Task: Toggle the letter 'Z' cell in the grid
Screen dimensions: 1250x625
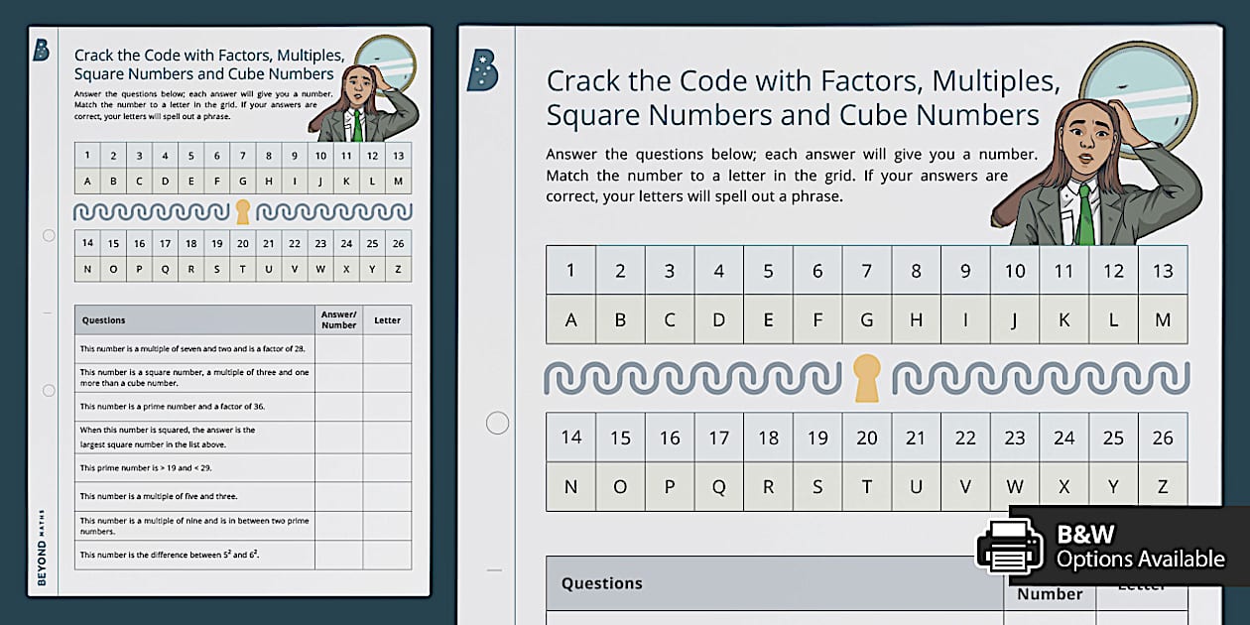Action: point(1163,486)
